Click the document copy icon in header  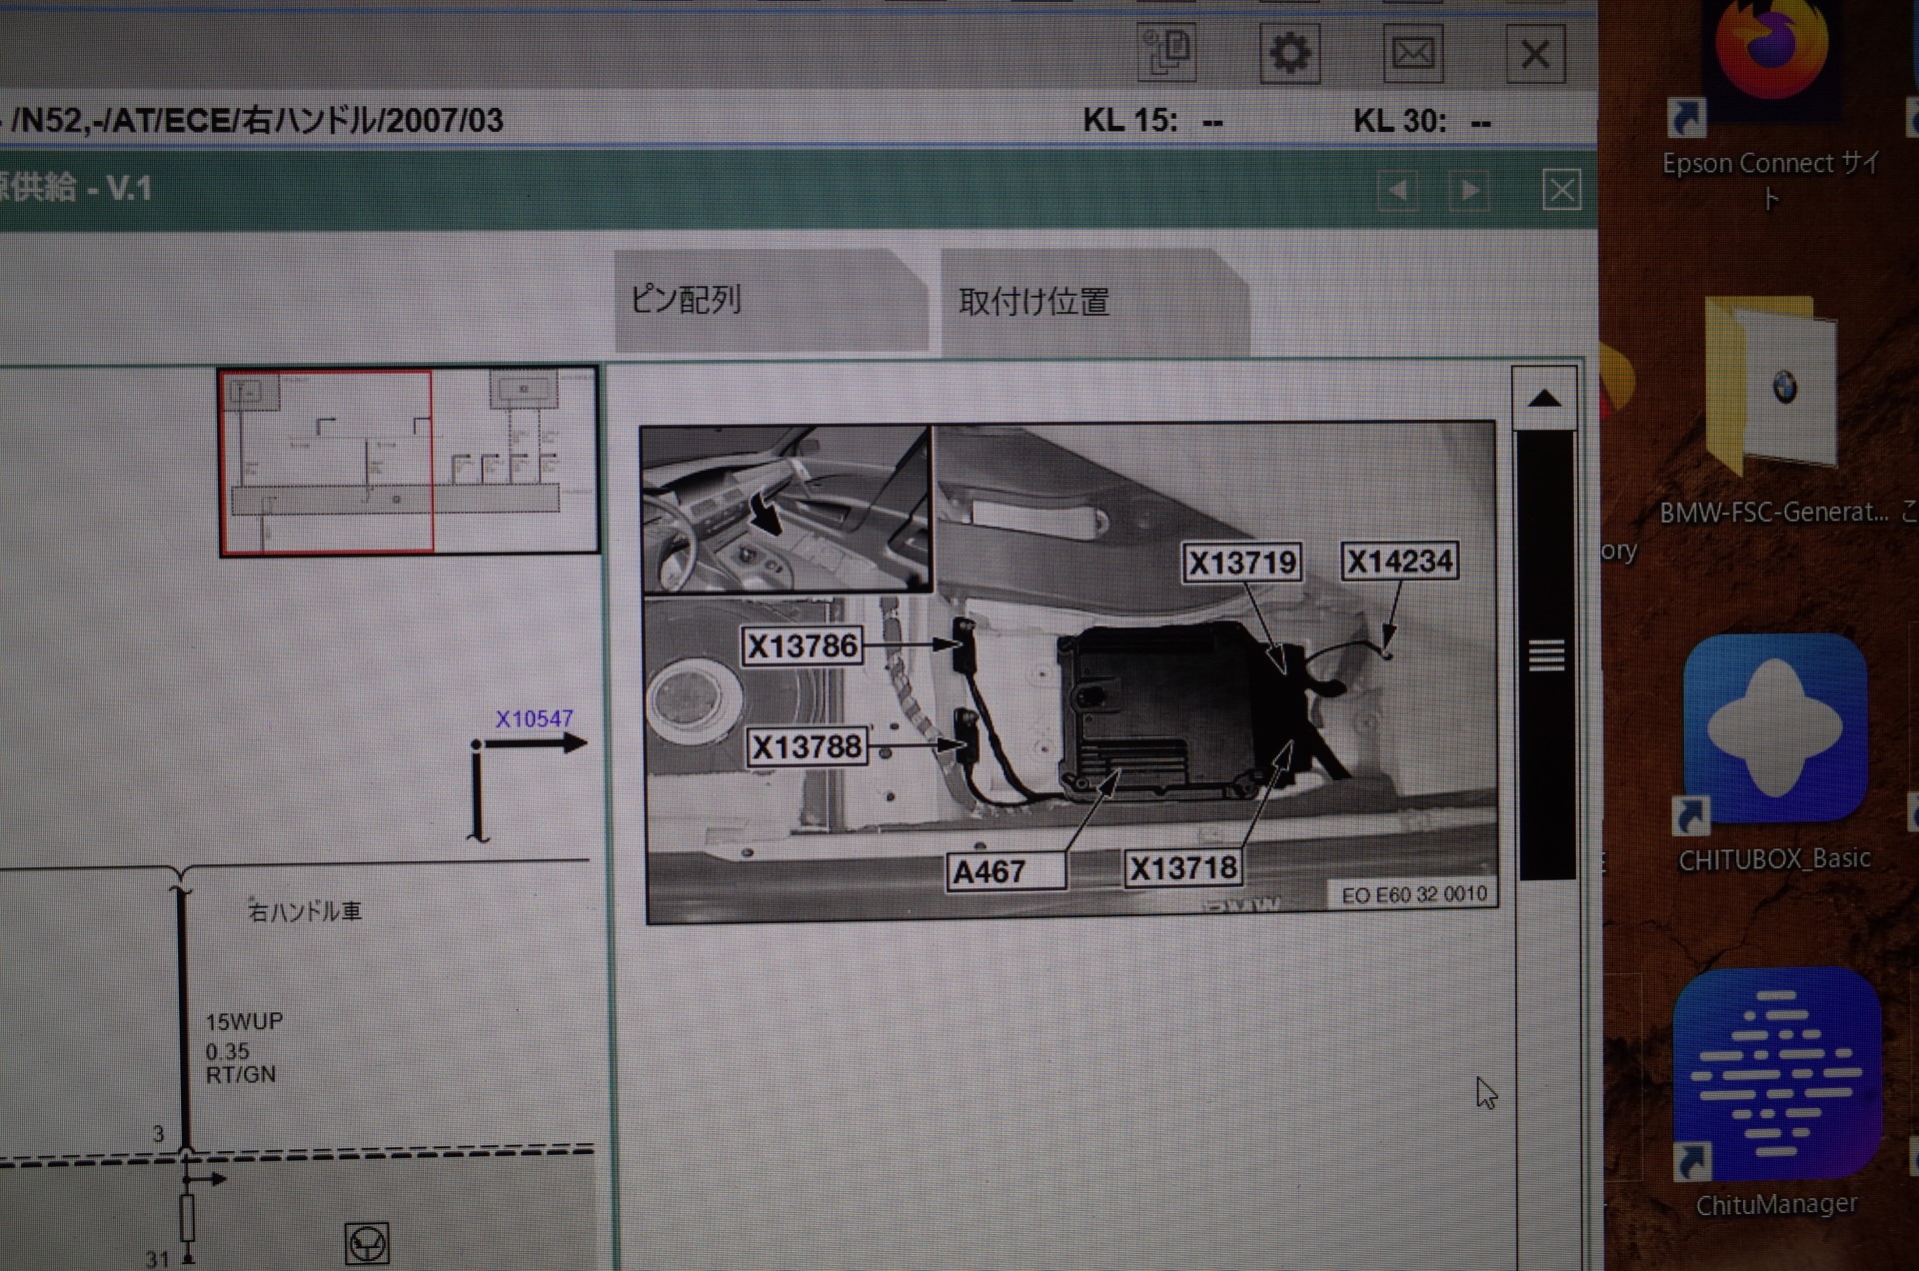click(1166, 51)
